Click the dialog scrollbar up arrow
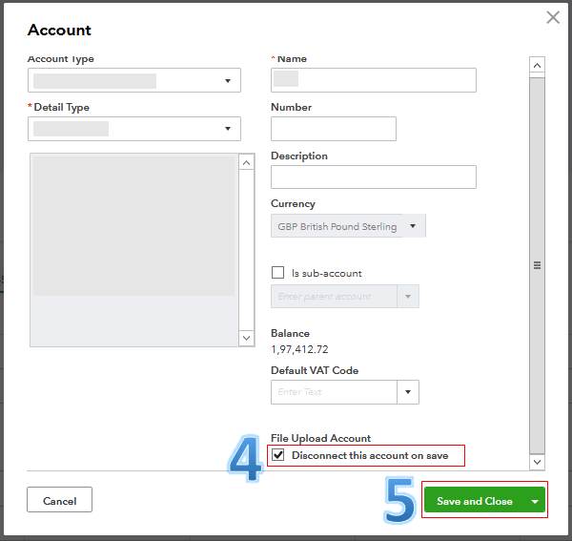Screen dimensions: 572x541 point(537,66)
